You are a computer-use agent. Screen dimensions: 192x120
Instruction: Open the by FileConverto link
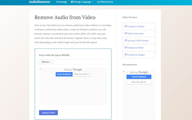[x=105, y=2]
